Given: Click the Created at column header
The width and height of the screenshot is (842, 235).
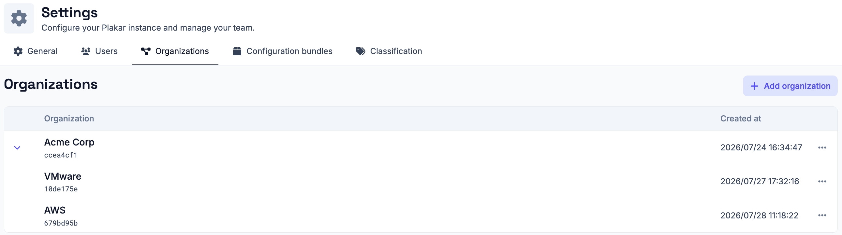Looking at the screenshot, I should tap(741, 119).
